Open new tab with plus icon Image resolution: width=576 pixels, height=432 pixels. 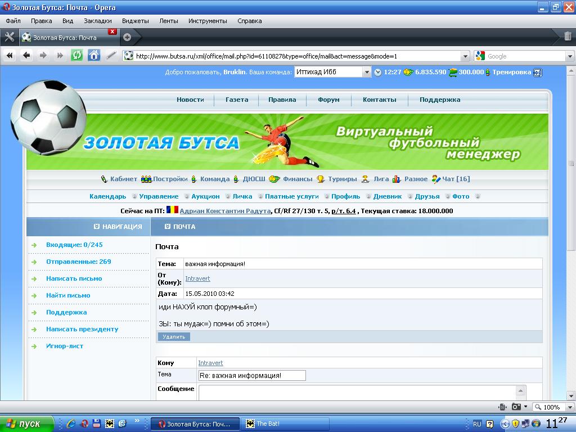pos(127,37)
